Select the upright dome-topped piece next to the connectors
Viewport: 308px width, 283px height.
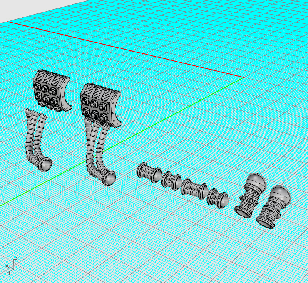pyautogui.click(x=250, y=195)
